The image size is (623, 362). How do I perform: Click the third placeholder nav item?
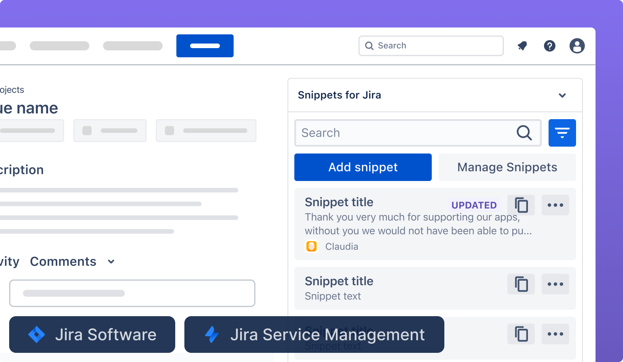tap(133, 46)
